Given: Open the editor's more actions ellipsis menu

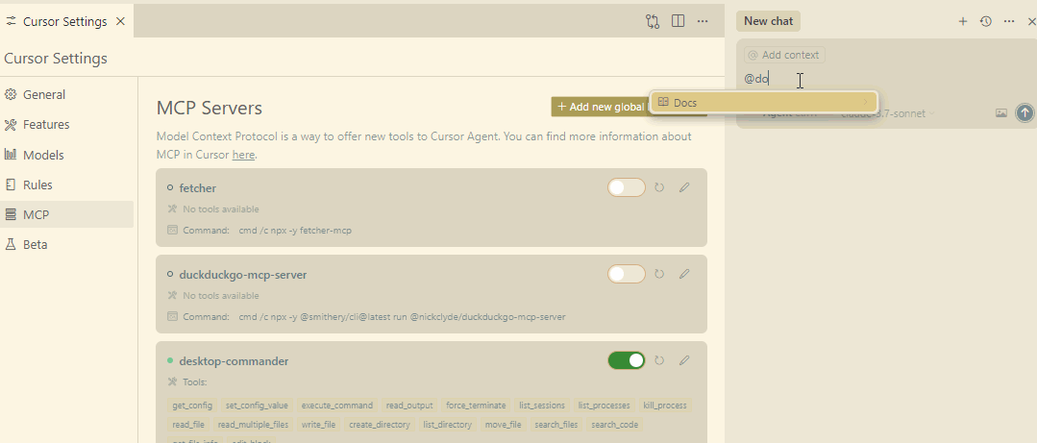Looking at the screenshot, I should tap(703, 21).
